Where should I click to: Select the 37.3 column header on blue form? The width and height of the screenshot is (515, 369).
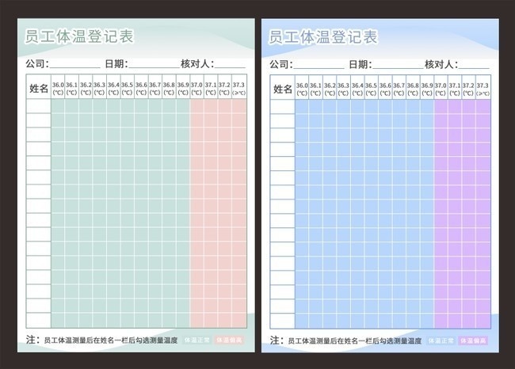483,87
